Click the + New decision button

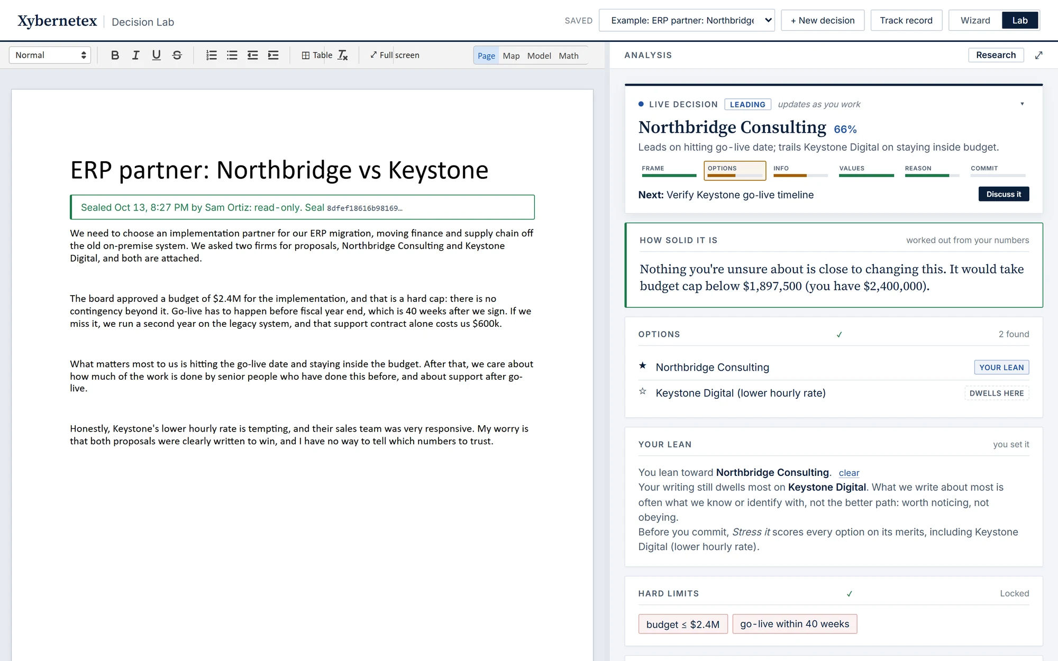point(823,20)
